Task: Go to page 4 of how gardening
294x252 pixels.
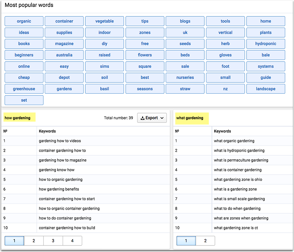Action: click(x=72, y=241)
